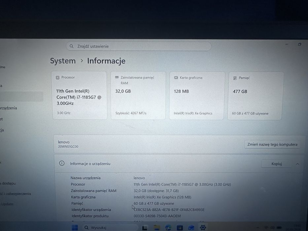Open Outlook from the taskbar
The height and width of the screenshot is (231, 308).
click(x=191, y=228)
